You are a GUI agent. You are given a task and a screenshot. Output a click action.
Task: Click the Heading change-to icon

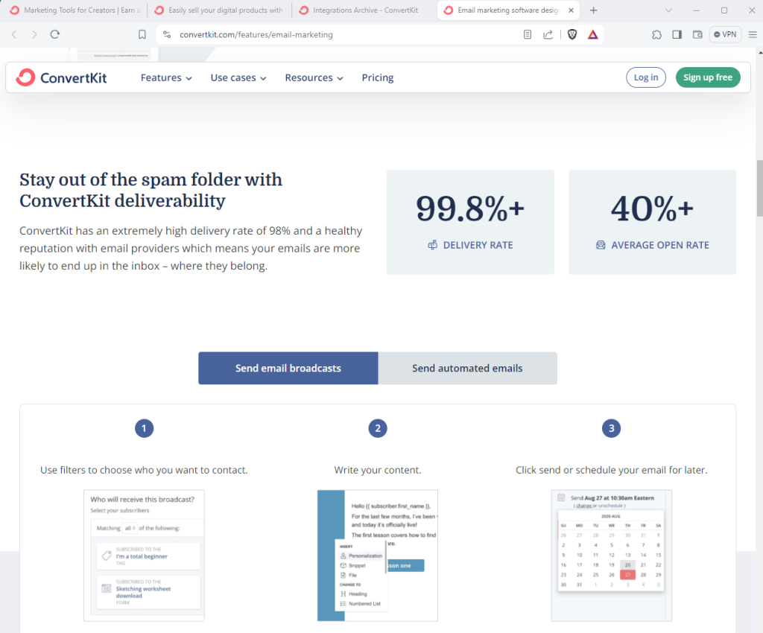343,594
